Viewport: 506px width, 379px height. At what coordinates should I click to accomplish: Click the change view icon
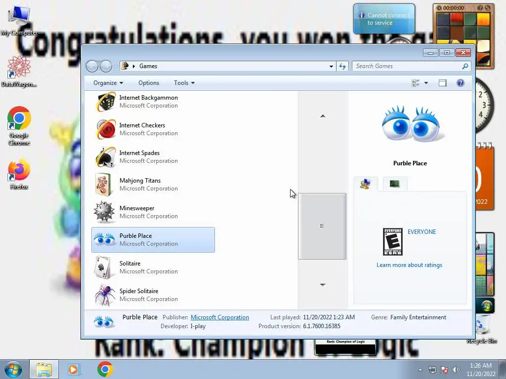click(x=416, y=83)
